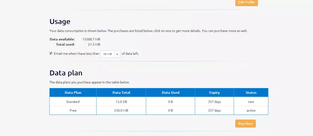313x136 pixels.
Task: Click the Data Plan column header
Action: pos(73,93)
